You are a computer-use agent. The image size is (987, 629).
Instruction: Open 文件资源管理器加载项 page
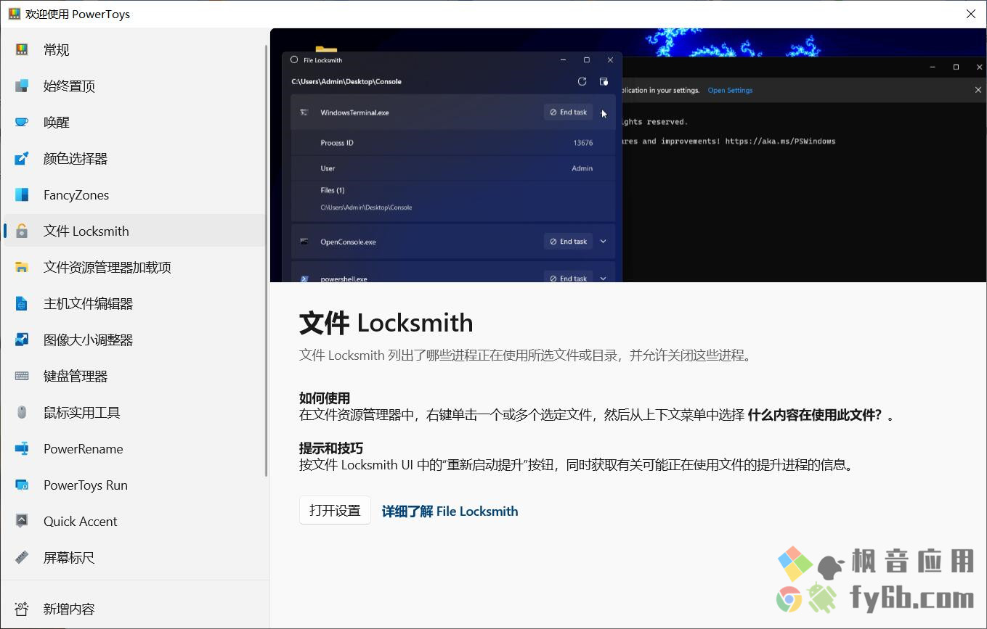coord(135,268)
